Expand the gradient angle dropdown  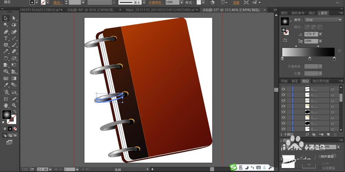tap(320, 34)
